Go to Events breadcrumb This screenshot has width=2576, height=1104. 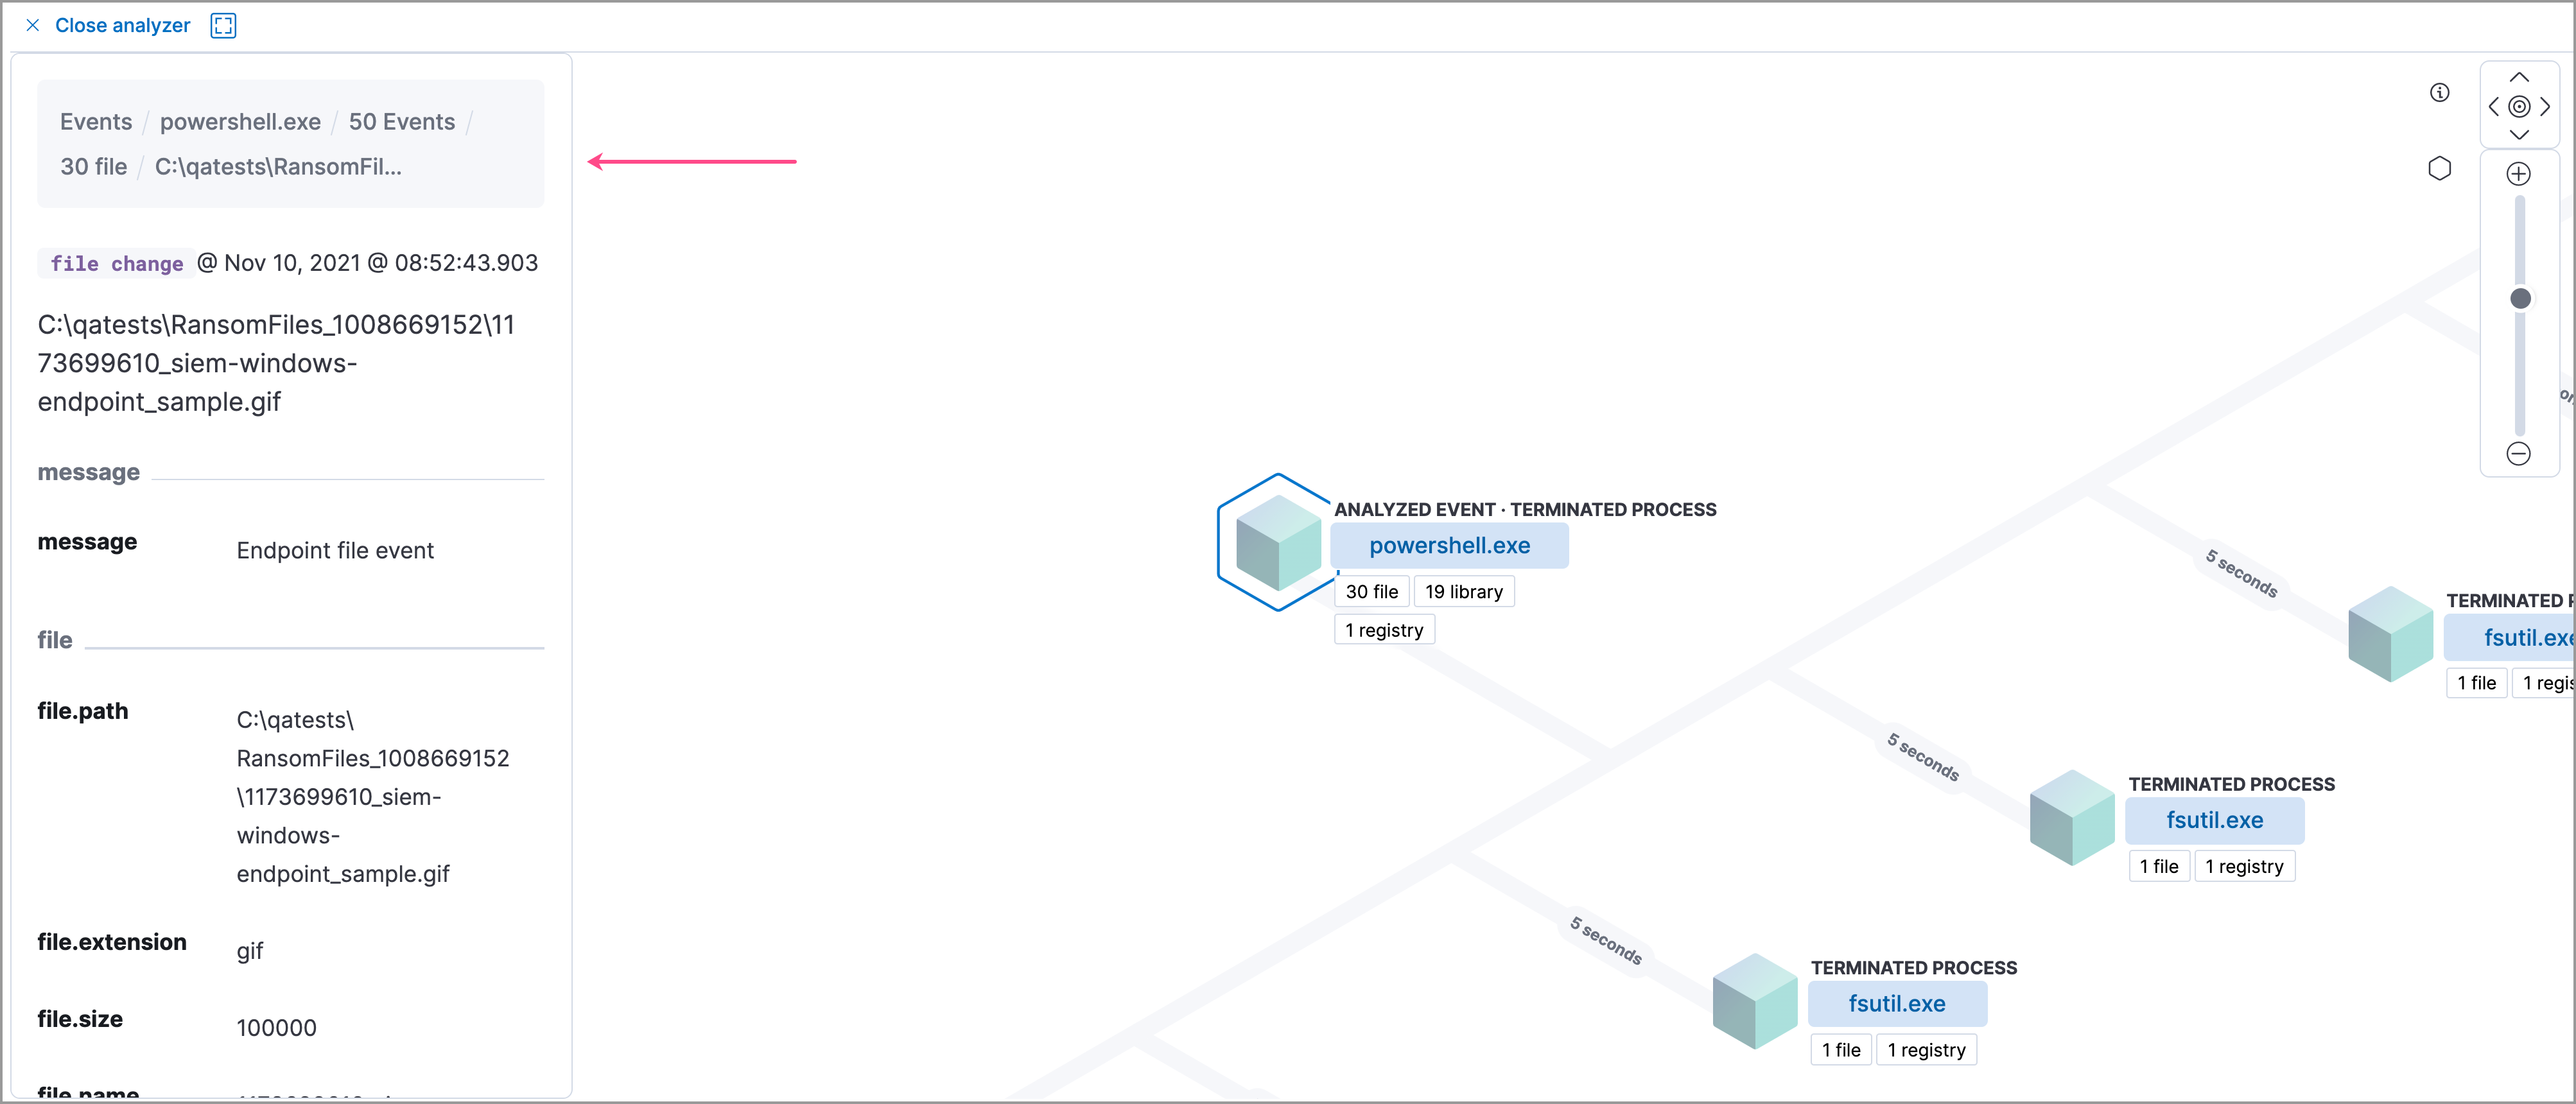pyautogui.click(x=96, y=122)
